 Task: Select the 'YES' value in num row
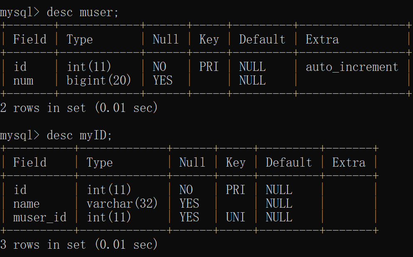point(162,80)
